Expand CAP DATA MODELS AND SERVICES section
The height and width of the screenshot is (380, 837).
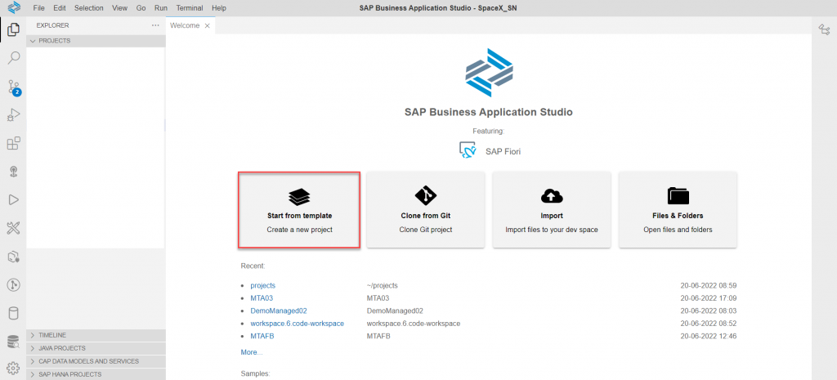click(96, 361)
